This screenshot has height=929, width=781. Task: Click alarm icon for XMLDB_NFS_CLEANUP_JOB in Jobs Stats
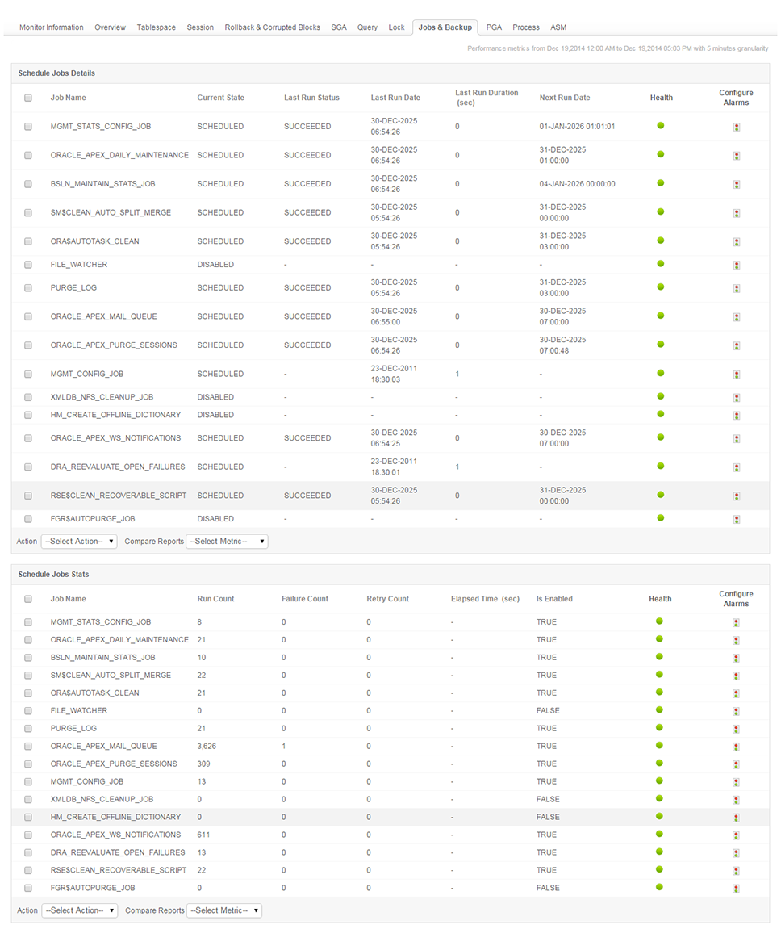737,800
